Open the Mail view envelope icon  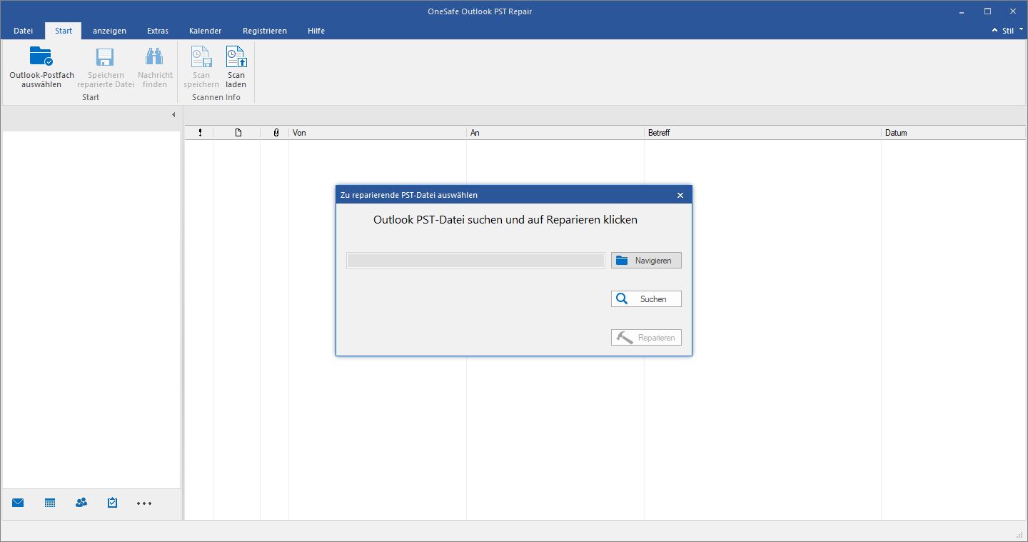(x=18, y=503)
